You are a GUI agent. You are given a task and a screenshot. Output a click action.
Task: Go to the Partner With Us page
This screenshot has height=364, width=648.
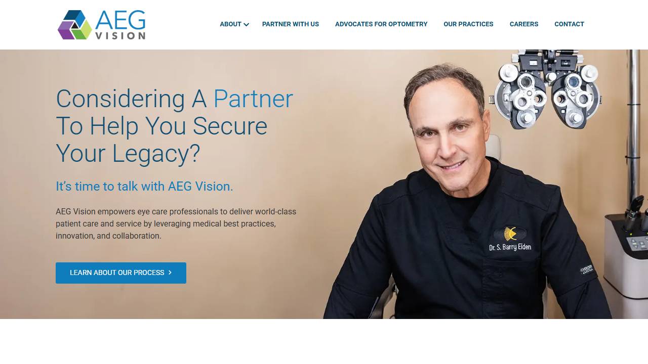(291, 24)
